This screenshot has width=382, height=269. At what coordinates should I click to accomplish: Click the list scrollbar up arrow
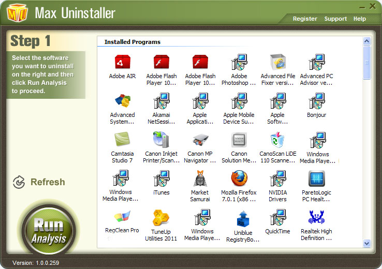366,41
